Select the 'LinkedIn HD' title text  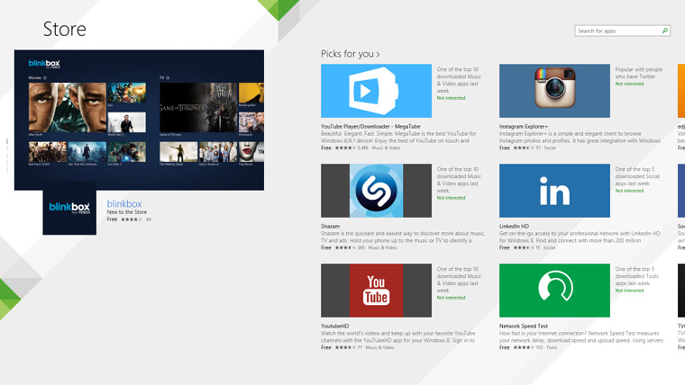pos(514,227)
